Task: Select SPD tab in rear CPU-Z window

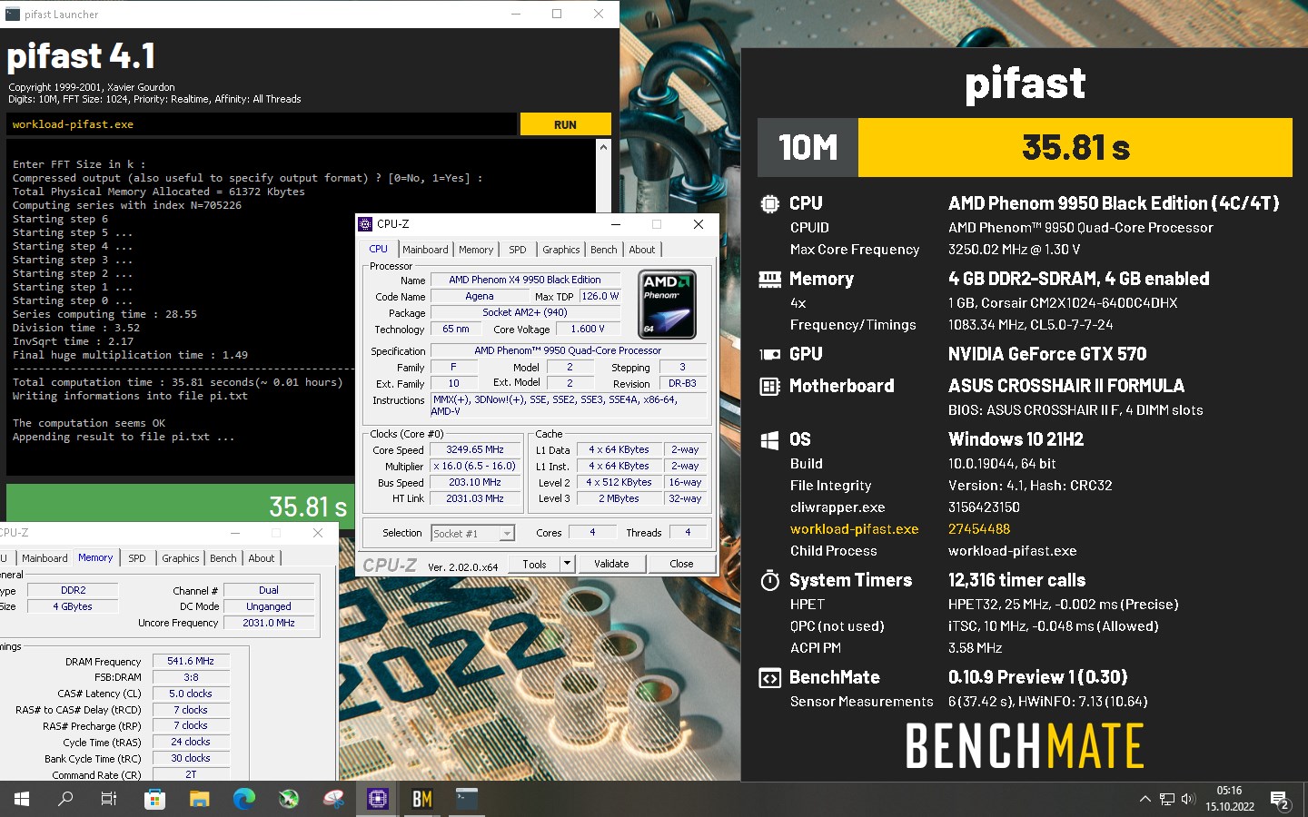Action: coord(137,558)
